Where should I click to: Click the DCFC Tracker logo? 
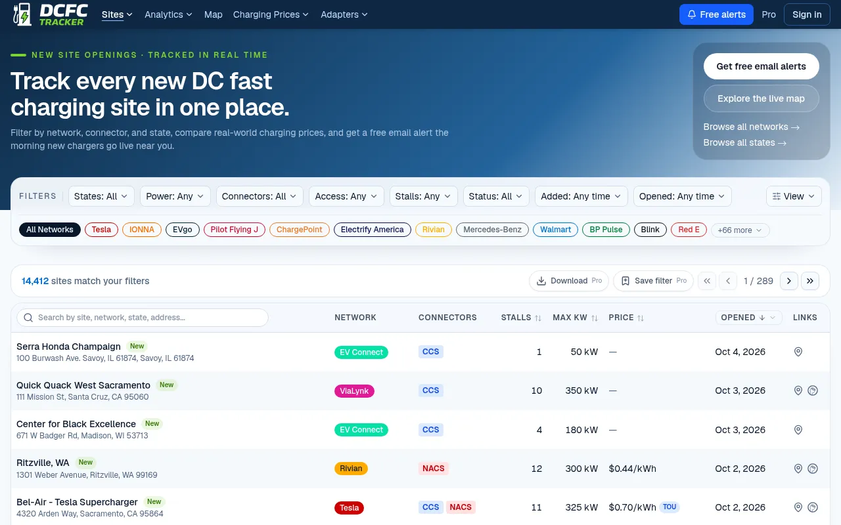coord(50,14)
